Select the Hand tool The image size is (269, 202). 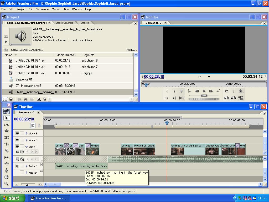pyautogui.click(x=7, y=177)
